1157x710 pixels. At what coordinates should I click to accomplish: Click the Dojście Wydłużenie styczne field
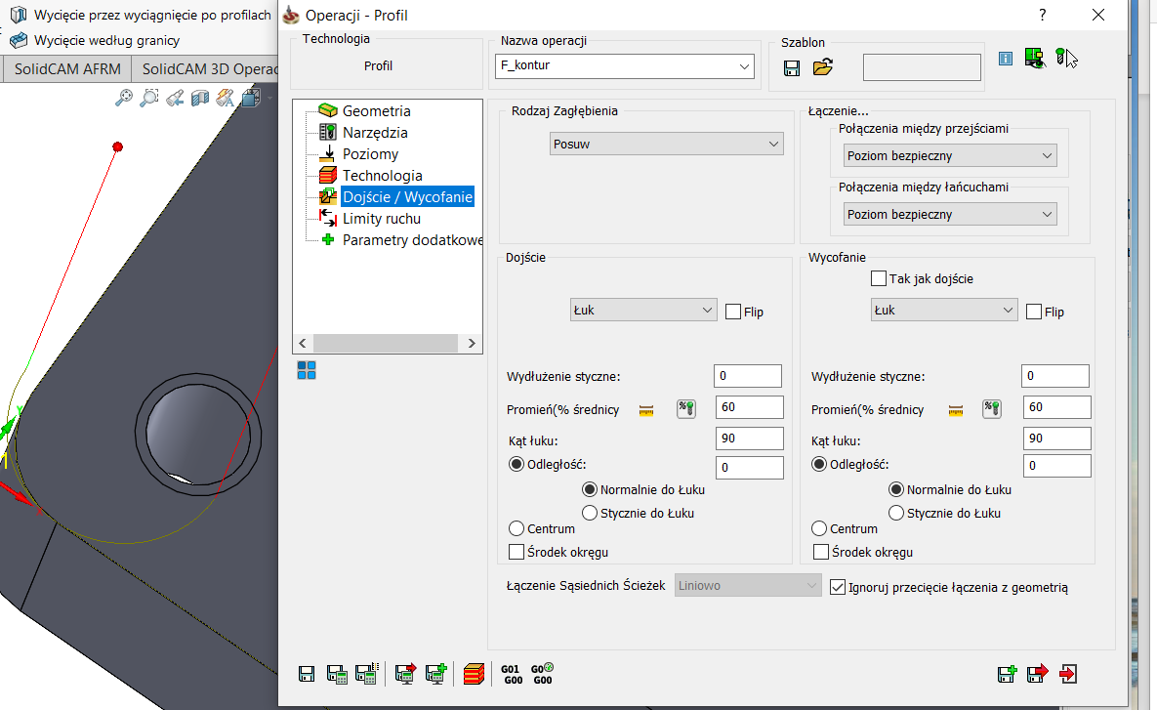point(748,376)
